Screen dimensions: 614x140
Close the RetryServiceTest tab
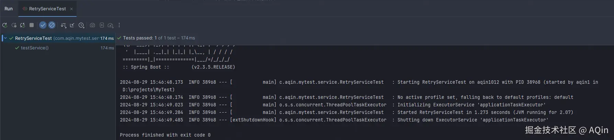(x=71, y=9)
